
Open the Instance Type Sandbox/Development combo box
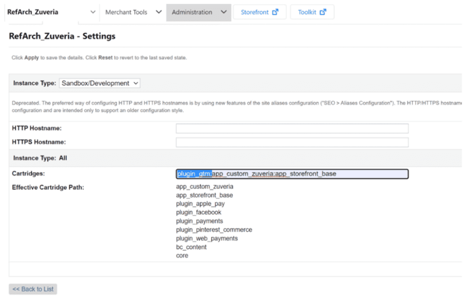point(100,83)
